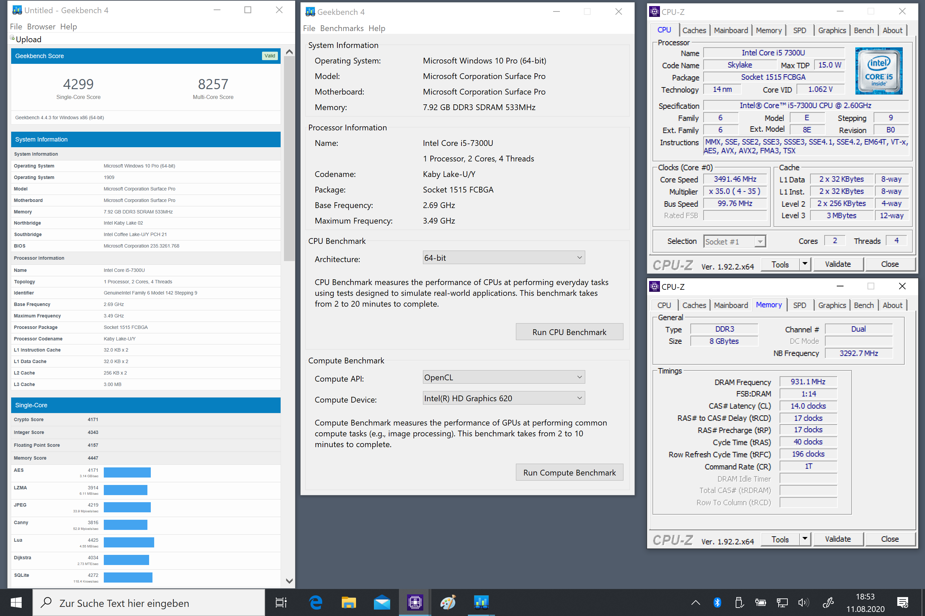
Task: Switch to SPD tab in top CPU-Z
Action: pyautogui.click(x=799, y=30)
